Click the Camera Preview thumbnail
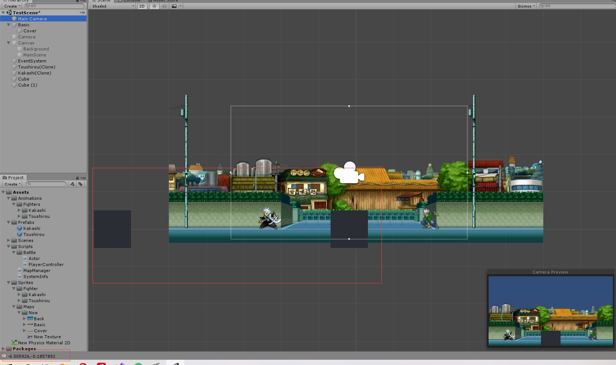This screenshot has height=365, width=616. click(550, 311)
